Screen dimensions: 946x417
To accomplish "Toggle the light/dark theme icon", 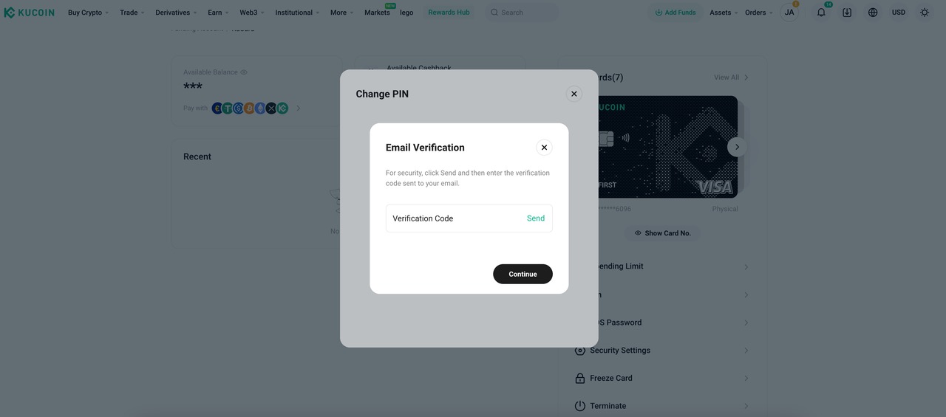I will click(x=924, y=13).
